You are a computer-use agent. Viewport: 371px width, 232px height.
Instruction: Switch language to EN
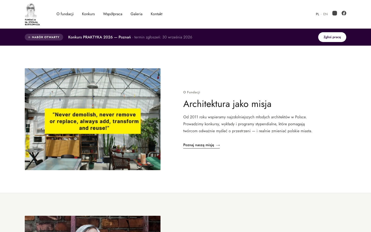tap(325, 14)
